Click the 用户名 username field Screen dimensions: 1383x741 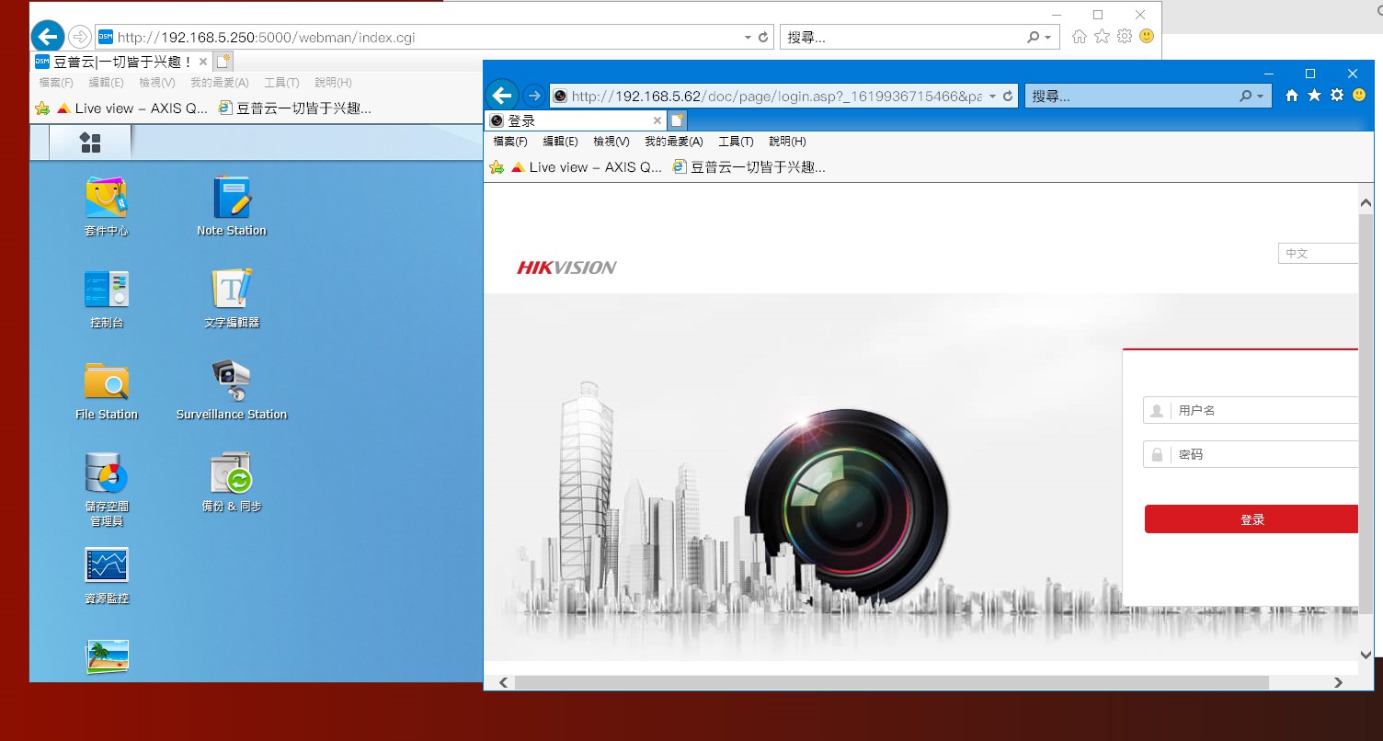pos(1264,411)
